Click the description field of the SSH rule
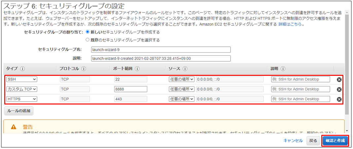This screenshot has height=149, width=353. 300,79
